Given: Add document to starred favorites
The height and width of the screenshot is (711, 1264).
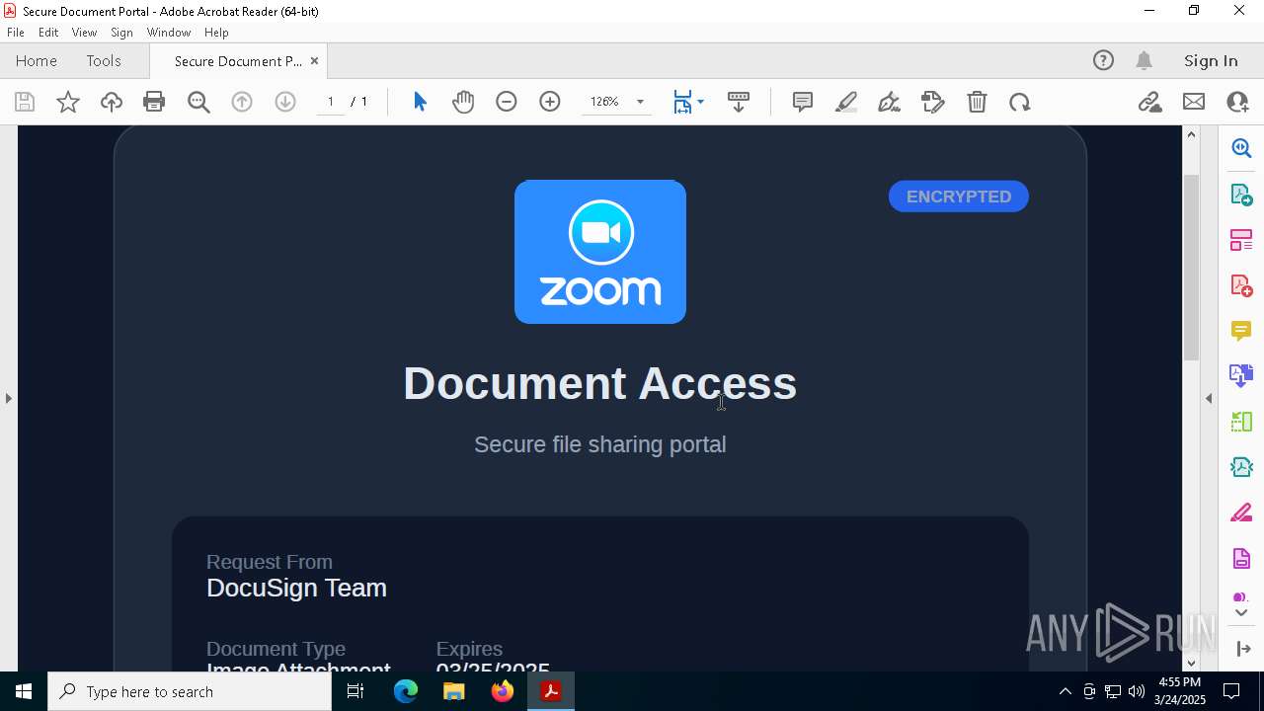Looking at the screenshot, I should click(68, 102).
